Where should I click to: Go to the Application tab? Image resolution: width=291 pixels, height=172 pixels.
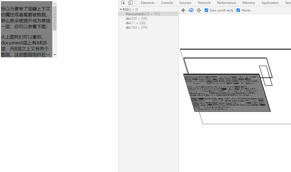tap(270, 3)
